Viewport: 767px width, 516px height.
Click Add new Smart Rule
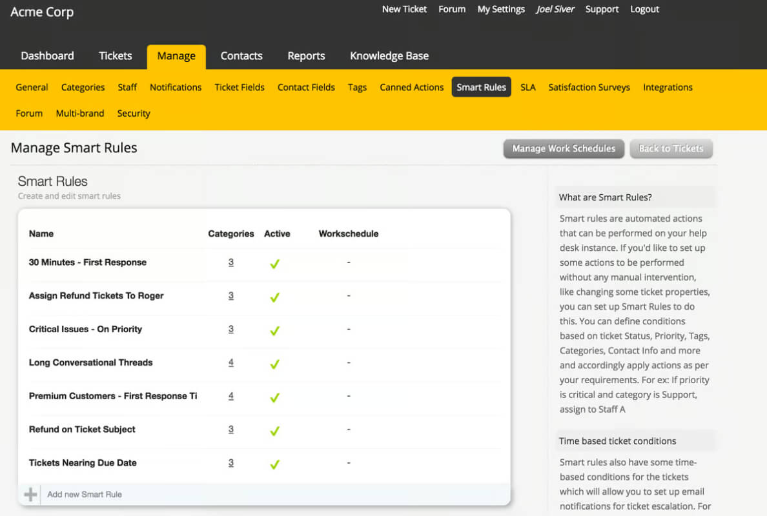(85, 494)
